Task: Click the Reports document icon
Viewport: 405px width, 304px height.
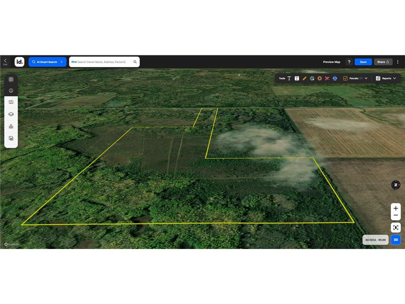Action: pos(378,78)
